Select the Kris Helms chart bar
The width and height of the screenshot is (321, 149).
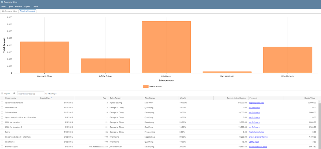[166, 47]
